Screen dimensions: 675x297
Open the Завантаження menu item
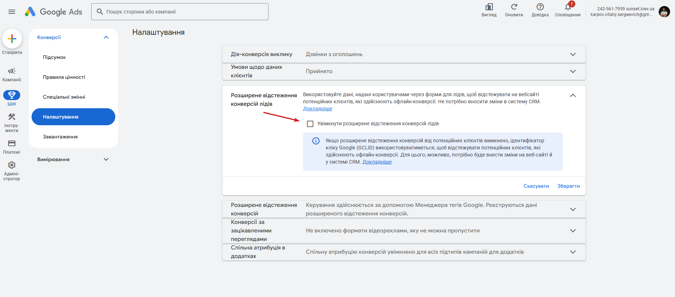click(x=60, y=137)
